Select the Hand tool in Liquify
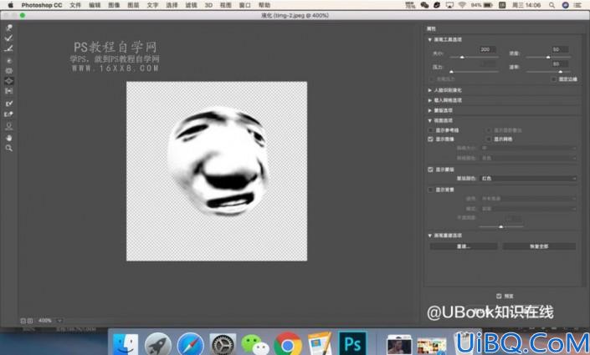This screenshot has height=355, width=590. 9,138
